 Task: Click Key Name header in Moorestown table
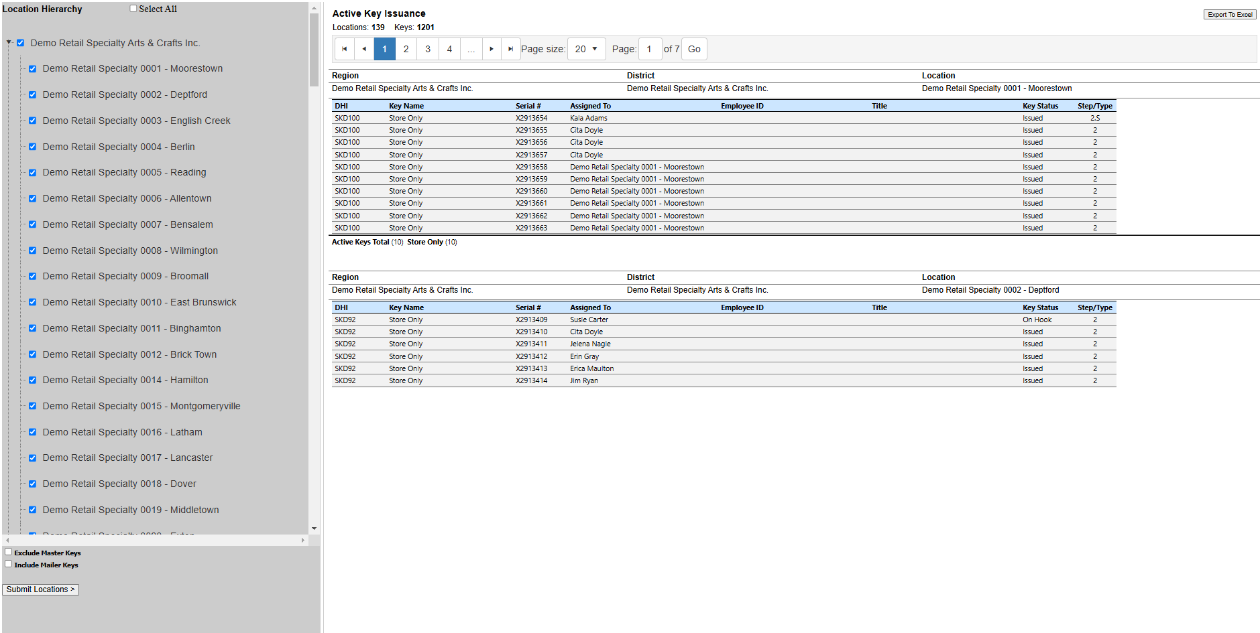[406, 106]
